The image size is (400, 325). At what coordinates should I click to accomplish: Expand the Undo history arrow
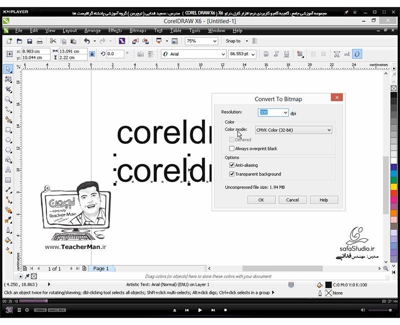pos(94,41)
